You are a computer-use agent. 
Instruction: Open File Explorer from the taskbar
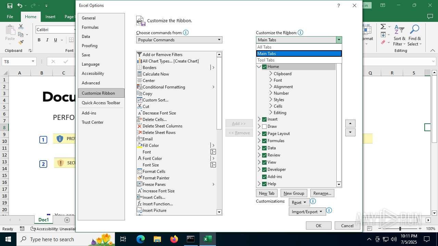(x=157, y=239)
